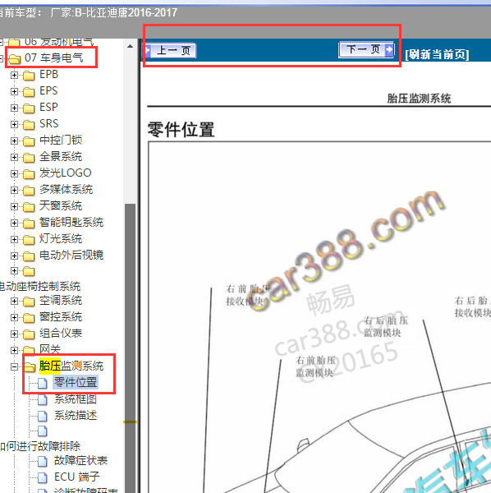Click the 零件位置 page heading
Image resolution: width=491 pixels, height=493 pixels.
point(181,130)
